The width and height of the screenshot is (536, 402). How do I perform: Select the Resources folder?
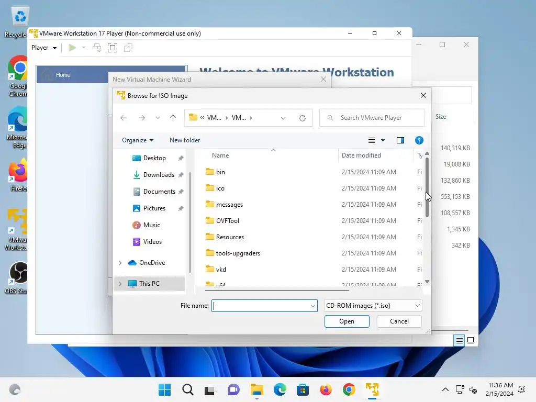coord(230,237)
